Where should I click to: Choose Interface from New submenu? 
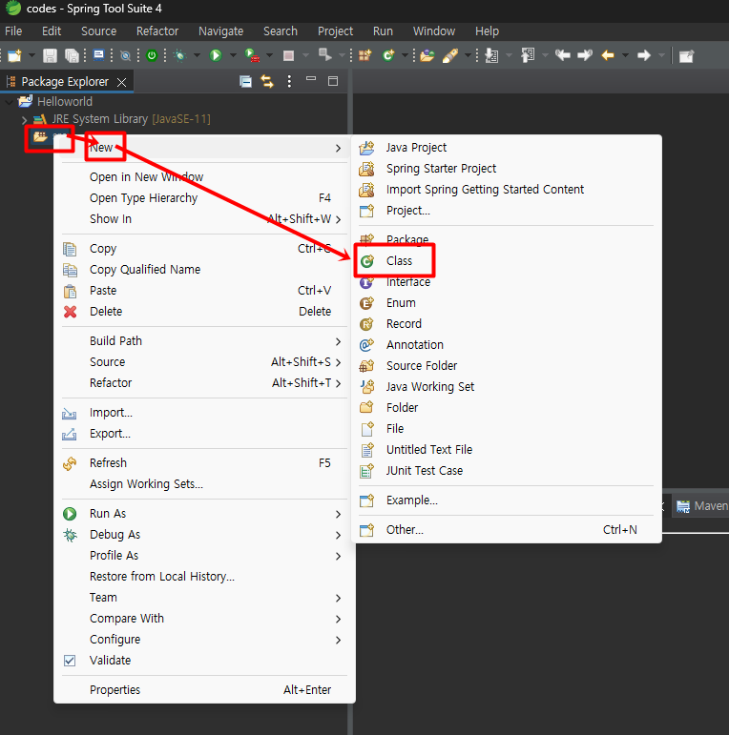tap(507, 282)
